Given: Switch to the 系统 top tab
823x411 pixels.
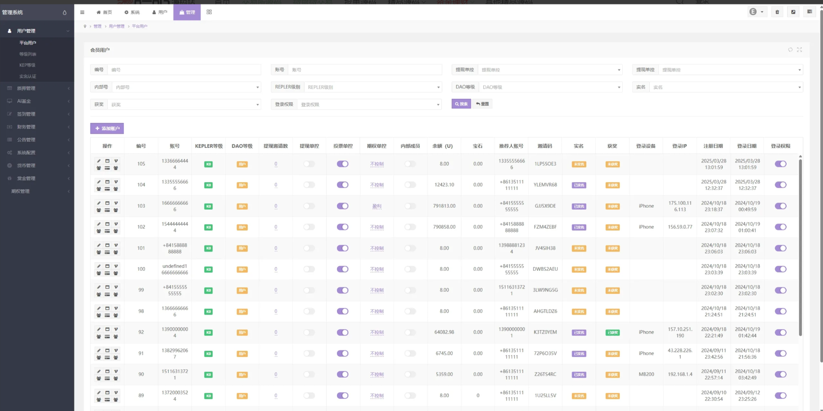Looking at the screenshot, I should 132,12.
